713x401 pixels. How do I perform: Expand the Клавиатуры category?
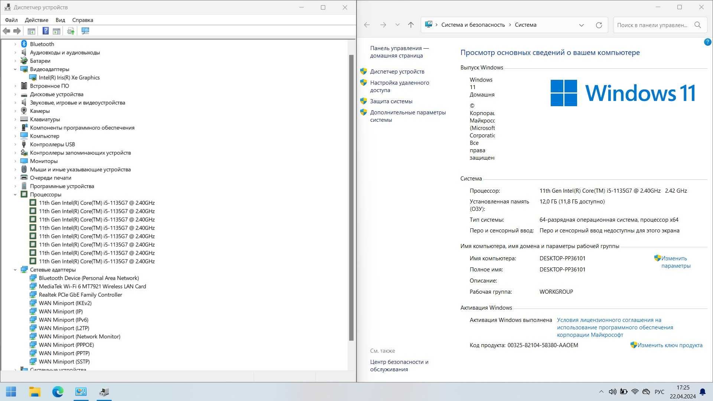point(15,119)
